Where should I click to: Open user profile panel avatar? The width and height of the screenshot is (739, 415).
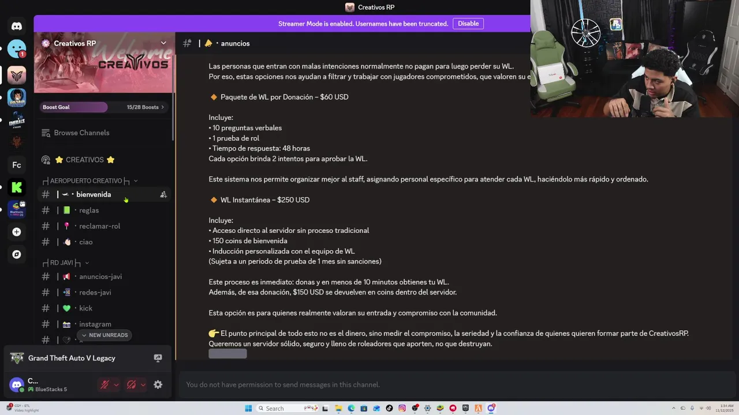17,384
